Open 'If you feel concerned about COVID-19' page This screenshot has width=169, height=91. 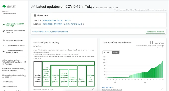point(15,31)
